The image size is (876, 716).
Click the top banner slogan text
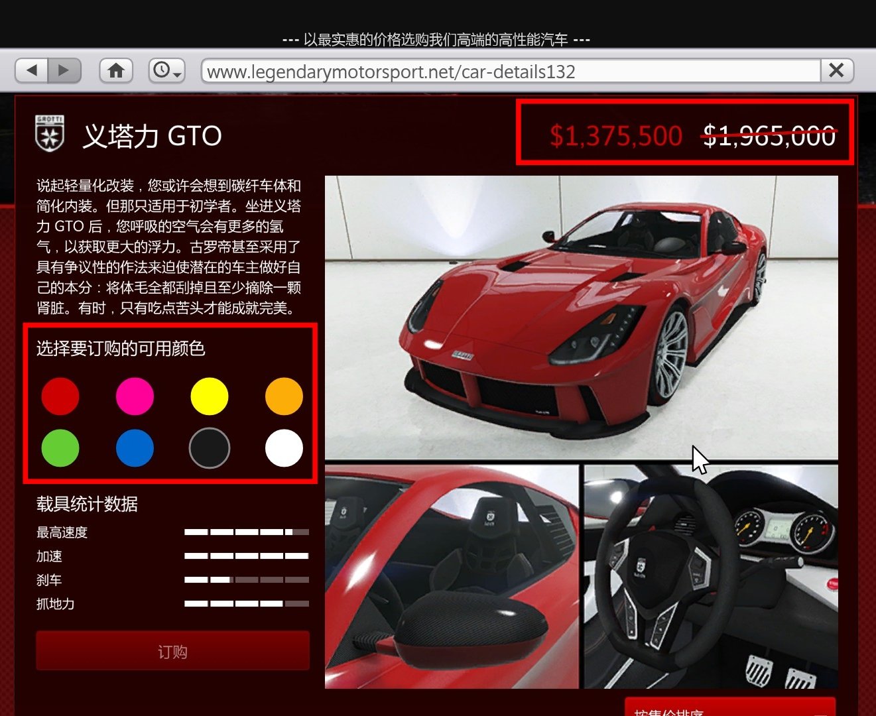pyautogui.click(x=436, y=40)
